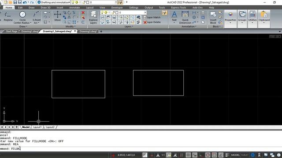Select the Polyline tool

tap(8, 16)
